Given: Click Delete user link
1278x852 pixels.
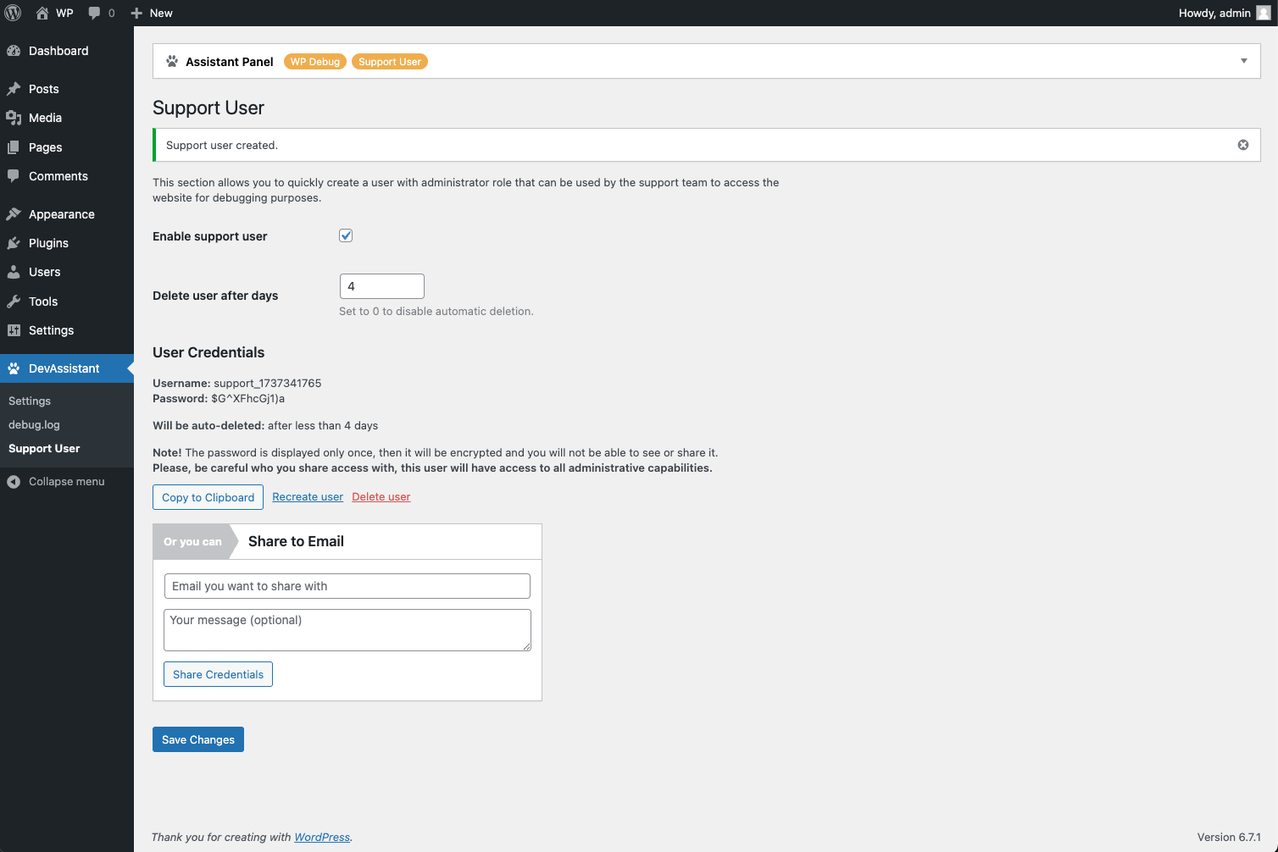Looking at the screenshot, I should tap(381, 497).
